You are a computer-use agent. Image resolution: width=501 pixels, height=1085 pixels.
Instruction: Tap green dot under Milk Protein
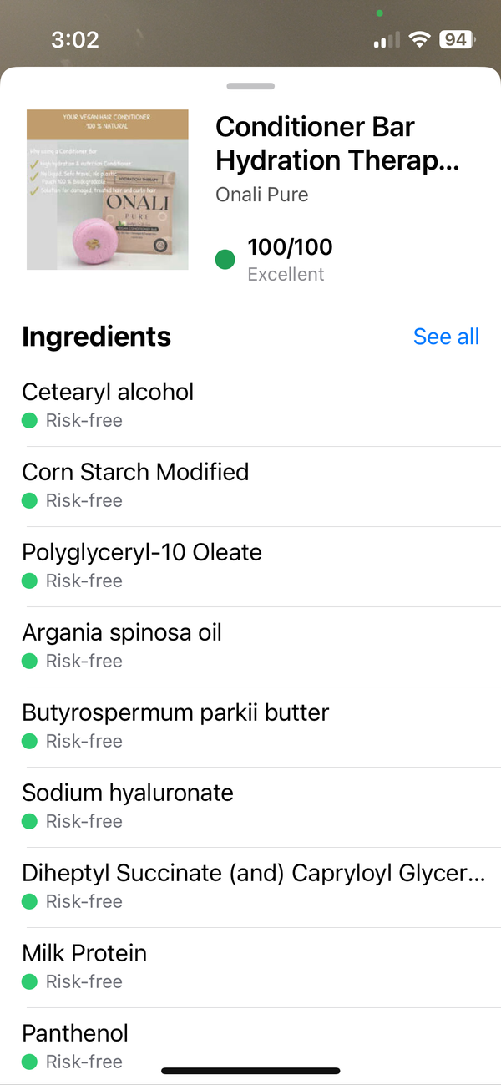pos(30,982)
